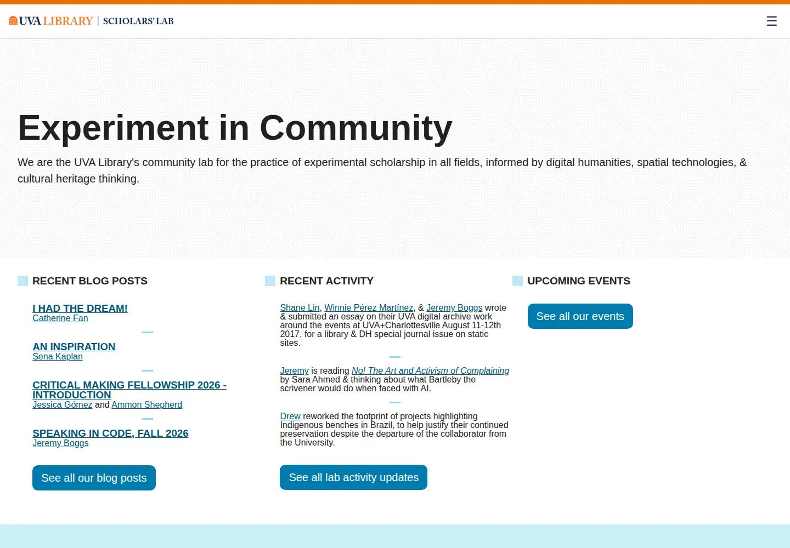This screenshot has width=790, height=548.
Task: Click the UVA Library logo
Action: pyautogui.click(x=51, y=21)
